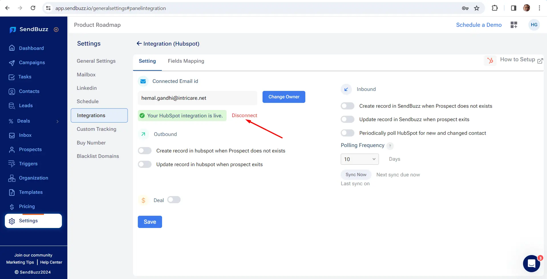Screen dimensions: 547x279
Task: Open the chat support widget
Action: point(532,264)
